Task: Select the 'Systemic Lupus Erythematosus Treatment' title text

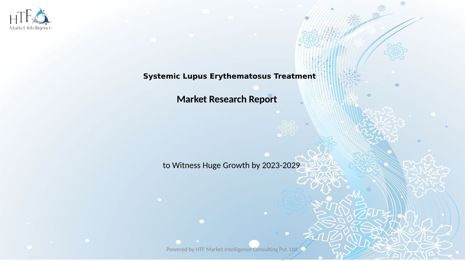Action: (x=229, y=76)
